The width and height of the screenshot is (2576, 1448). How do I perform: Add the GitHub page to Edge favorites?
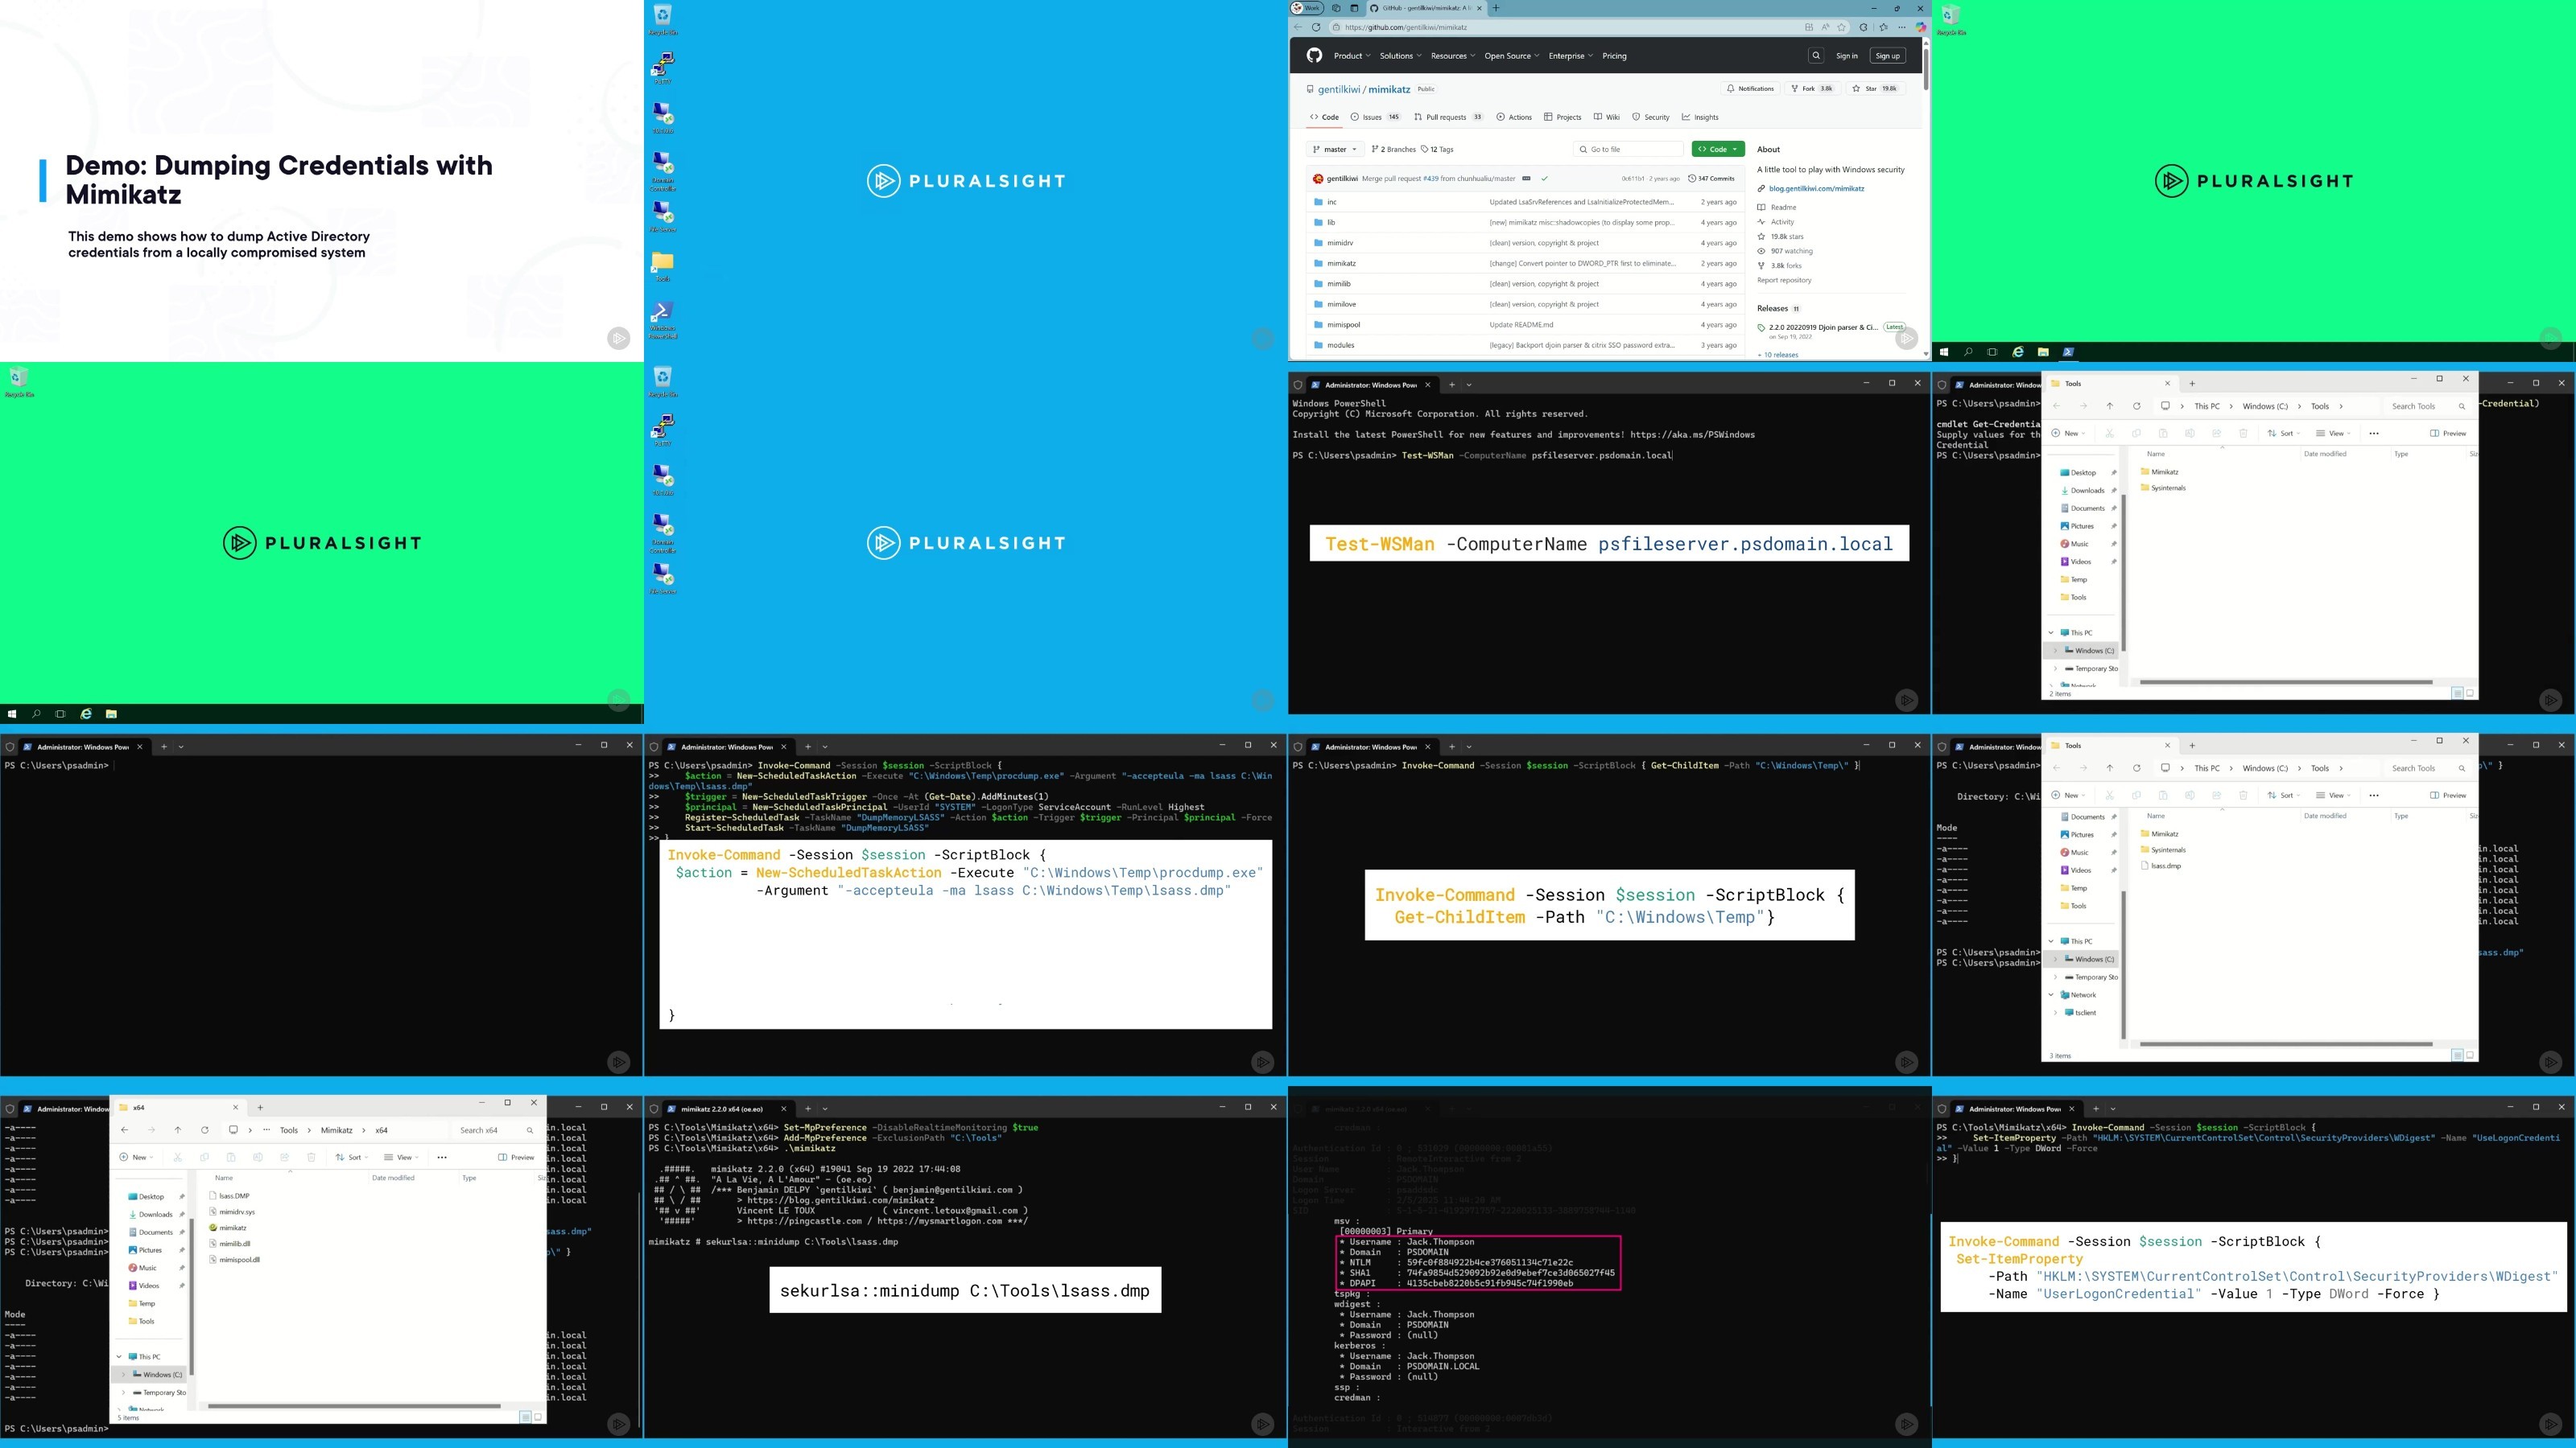click(x=1841, y=27)
